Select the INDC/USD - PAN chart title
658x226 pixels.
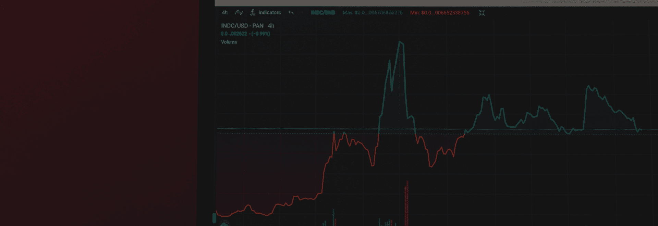pyautogui.click(x=242, y=26)
